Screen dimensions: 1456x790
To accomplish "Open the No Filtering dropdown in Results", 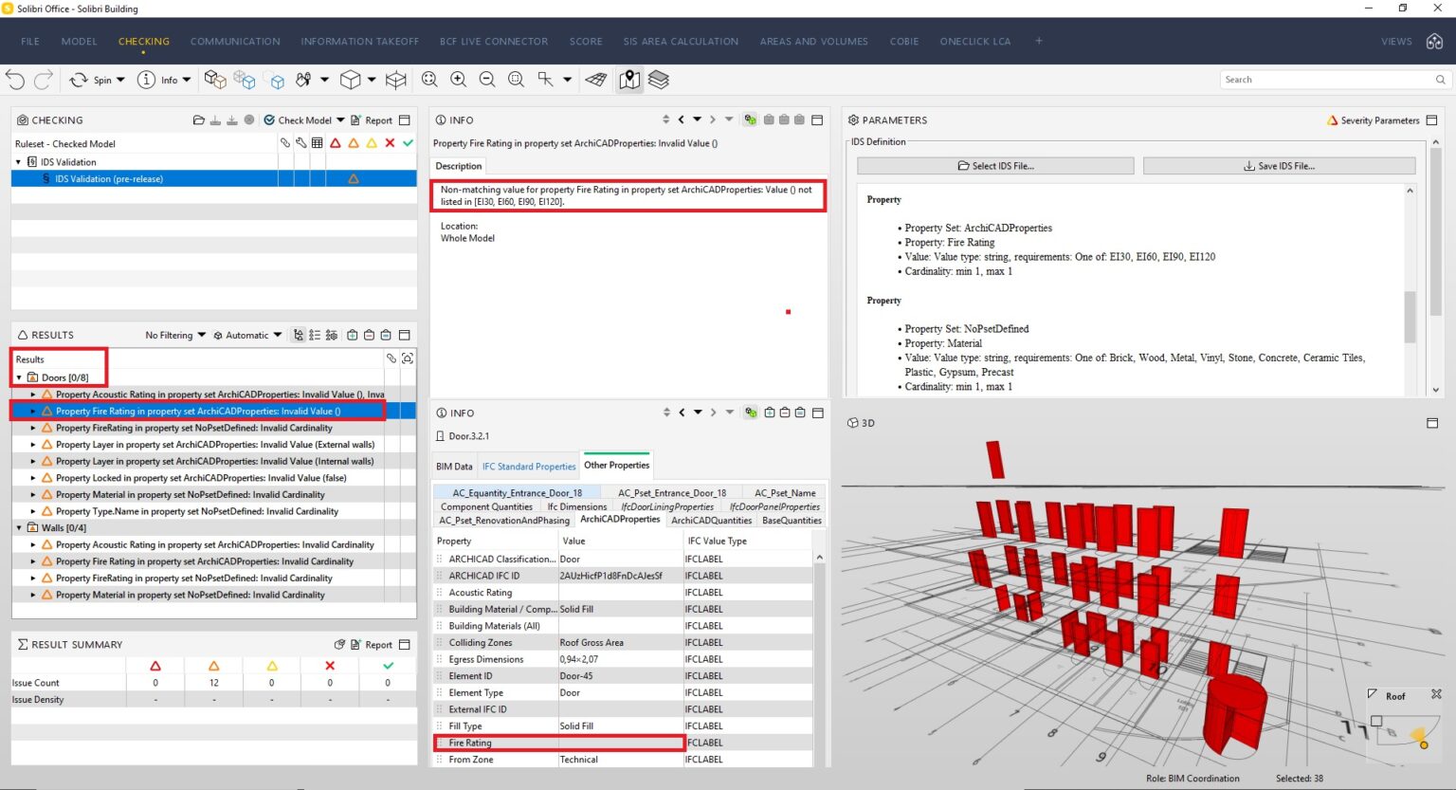I will 175,335.
